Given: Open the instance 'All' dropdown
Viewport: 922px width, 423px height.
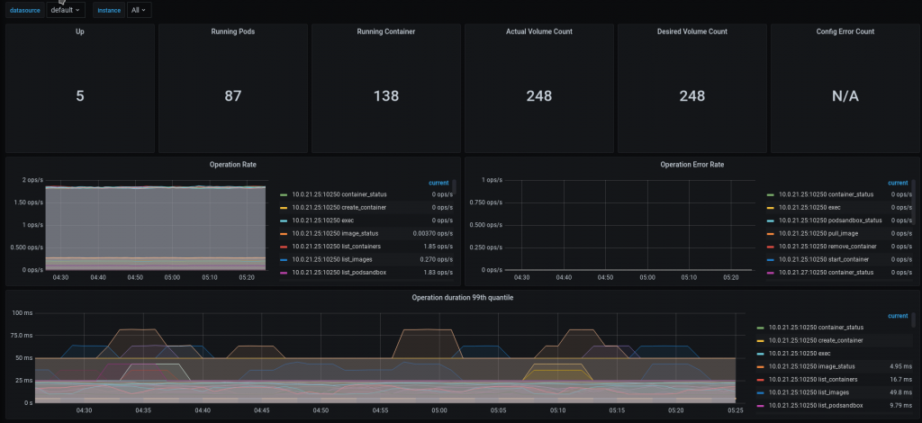Looking at the screenshot, I should pyautogui.click(x=140, y=10).
